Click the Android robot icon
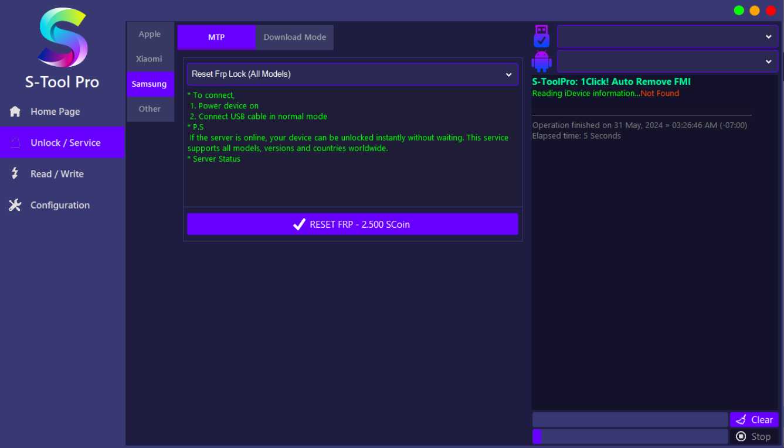784x448 pixels. tap(541, 61)
